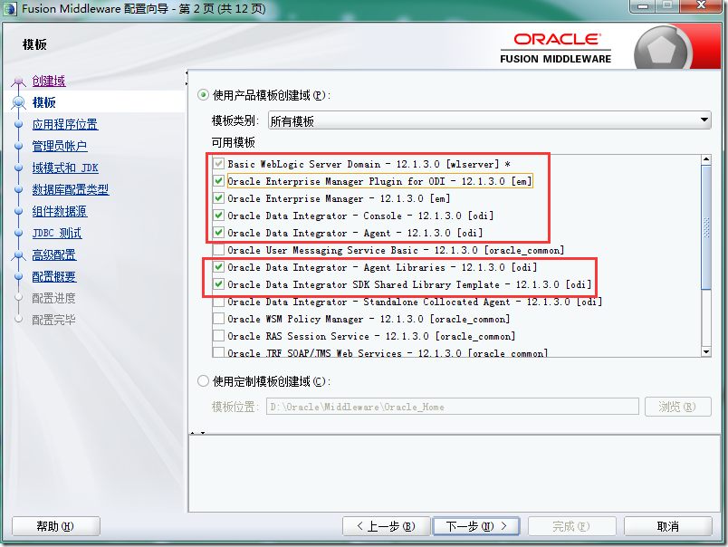Open the 创建域 step link
This screenshot has width=728, height=547.
49,81
